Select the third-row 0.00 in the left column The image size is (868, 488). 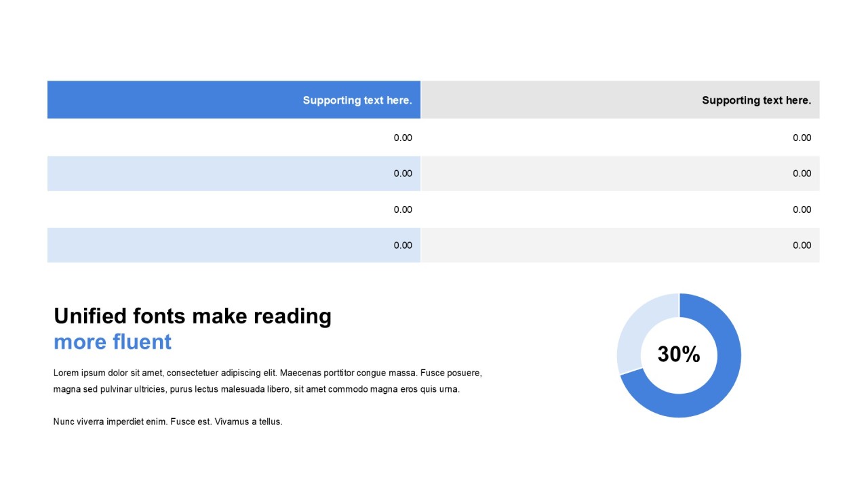(x=403, y=209)
